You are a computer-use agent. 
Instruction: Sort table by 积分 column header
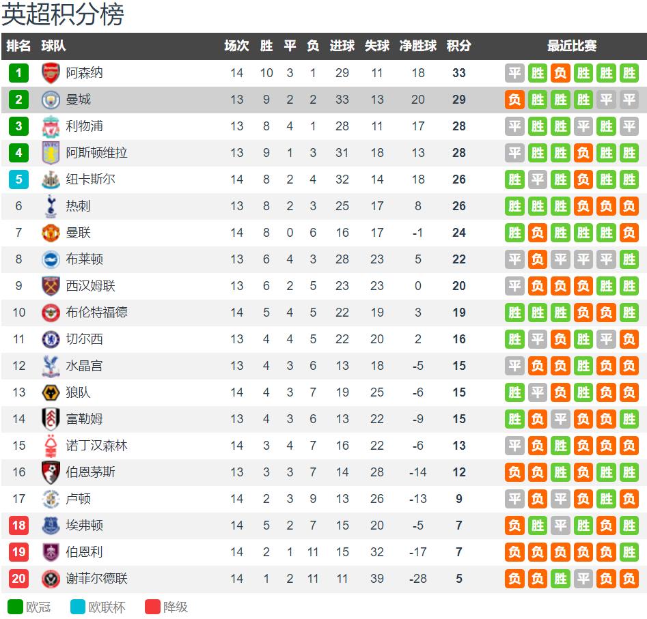point(458,46)
